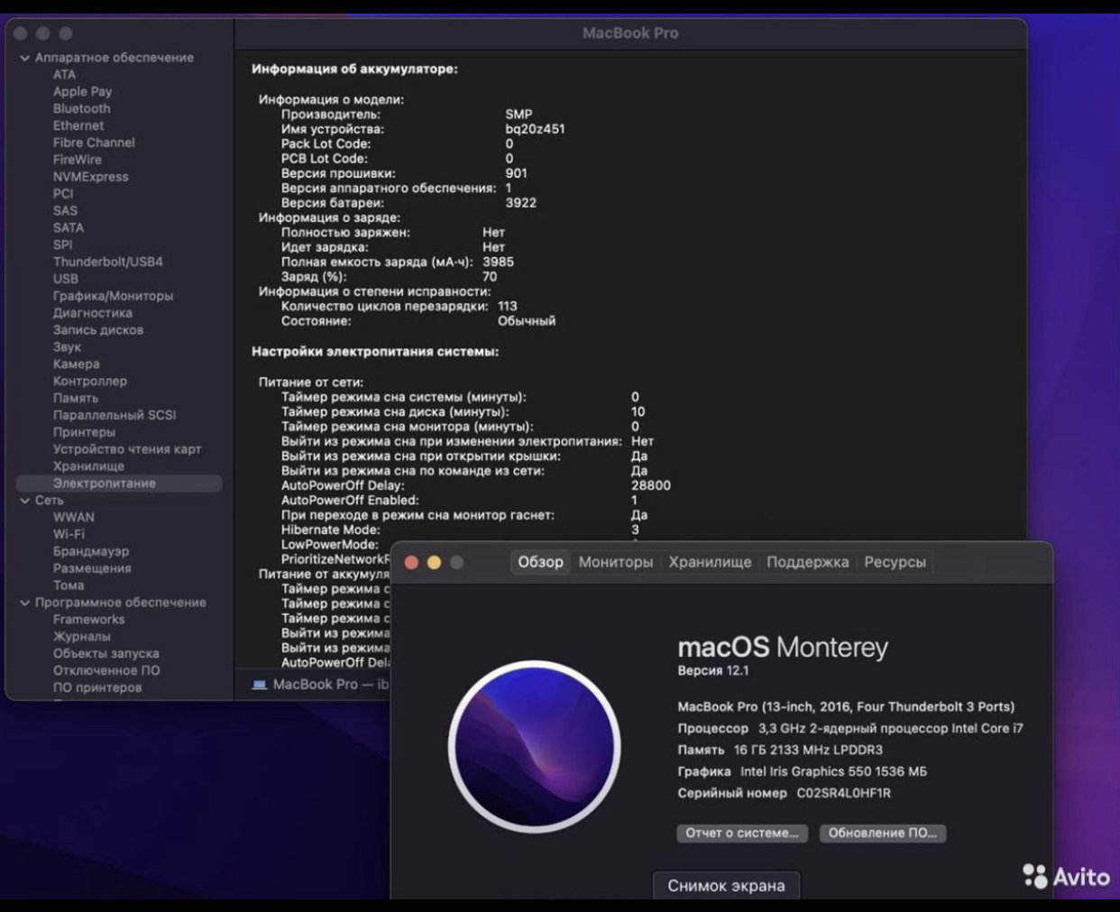
Task: Click the MacBook Pro laptop icon in path bar
Action: tap(260, 685)
